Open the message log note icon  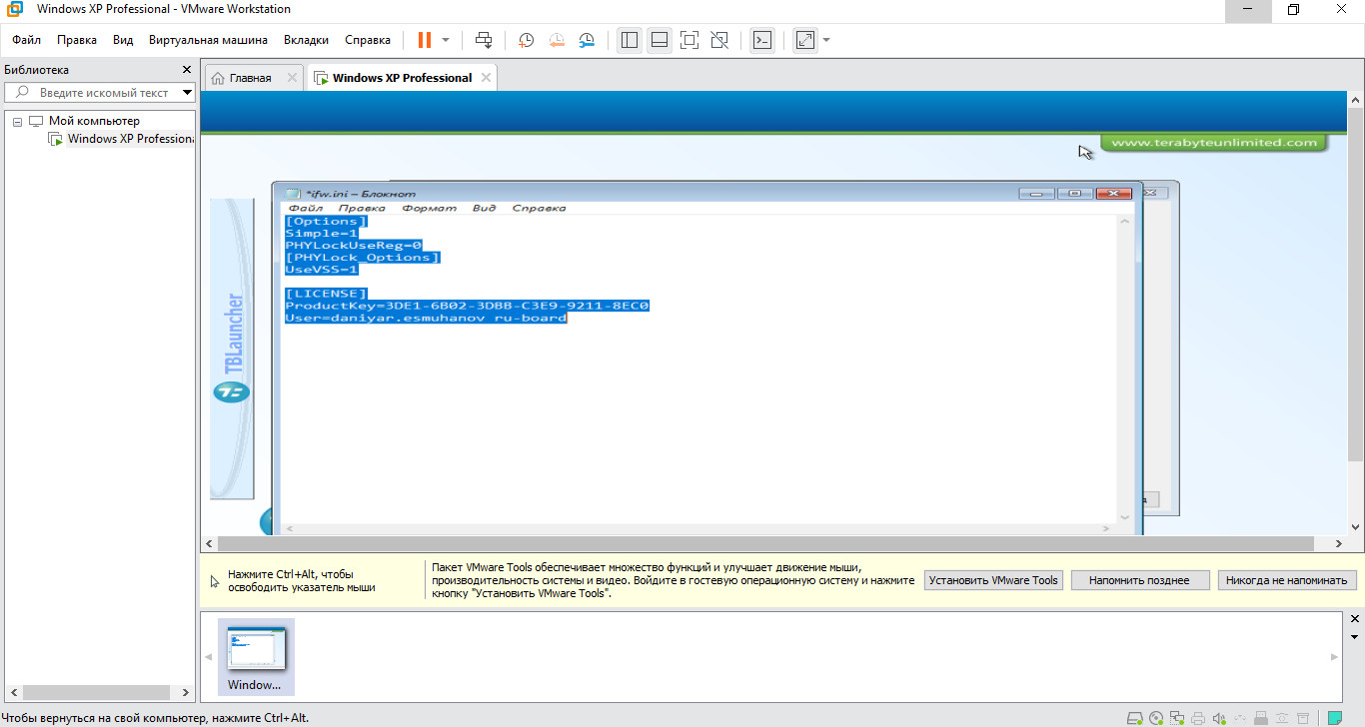tap(1334, 717)
